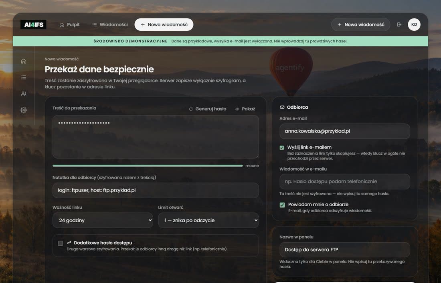
Task: Click Generuj hasło refresh icon
Action: 191,109
